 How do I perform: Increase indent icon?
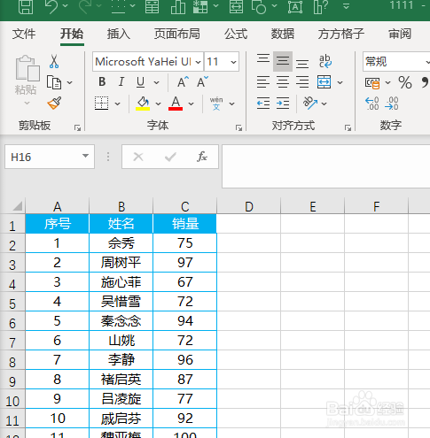point(283,104)
